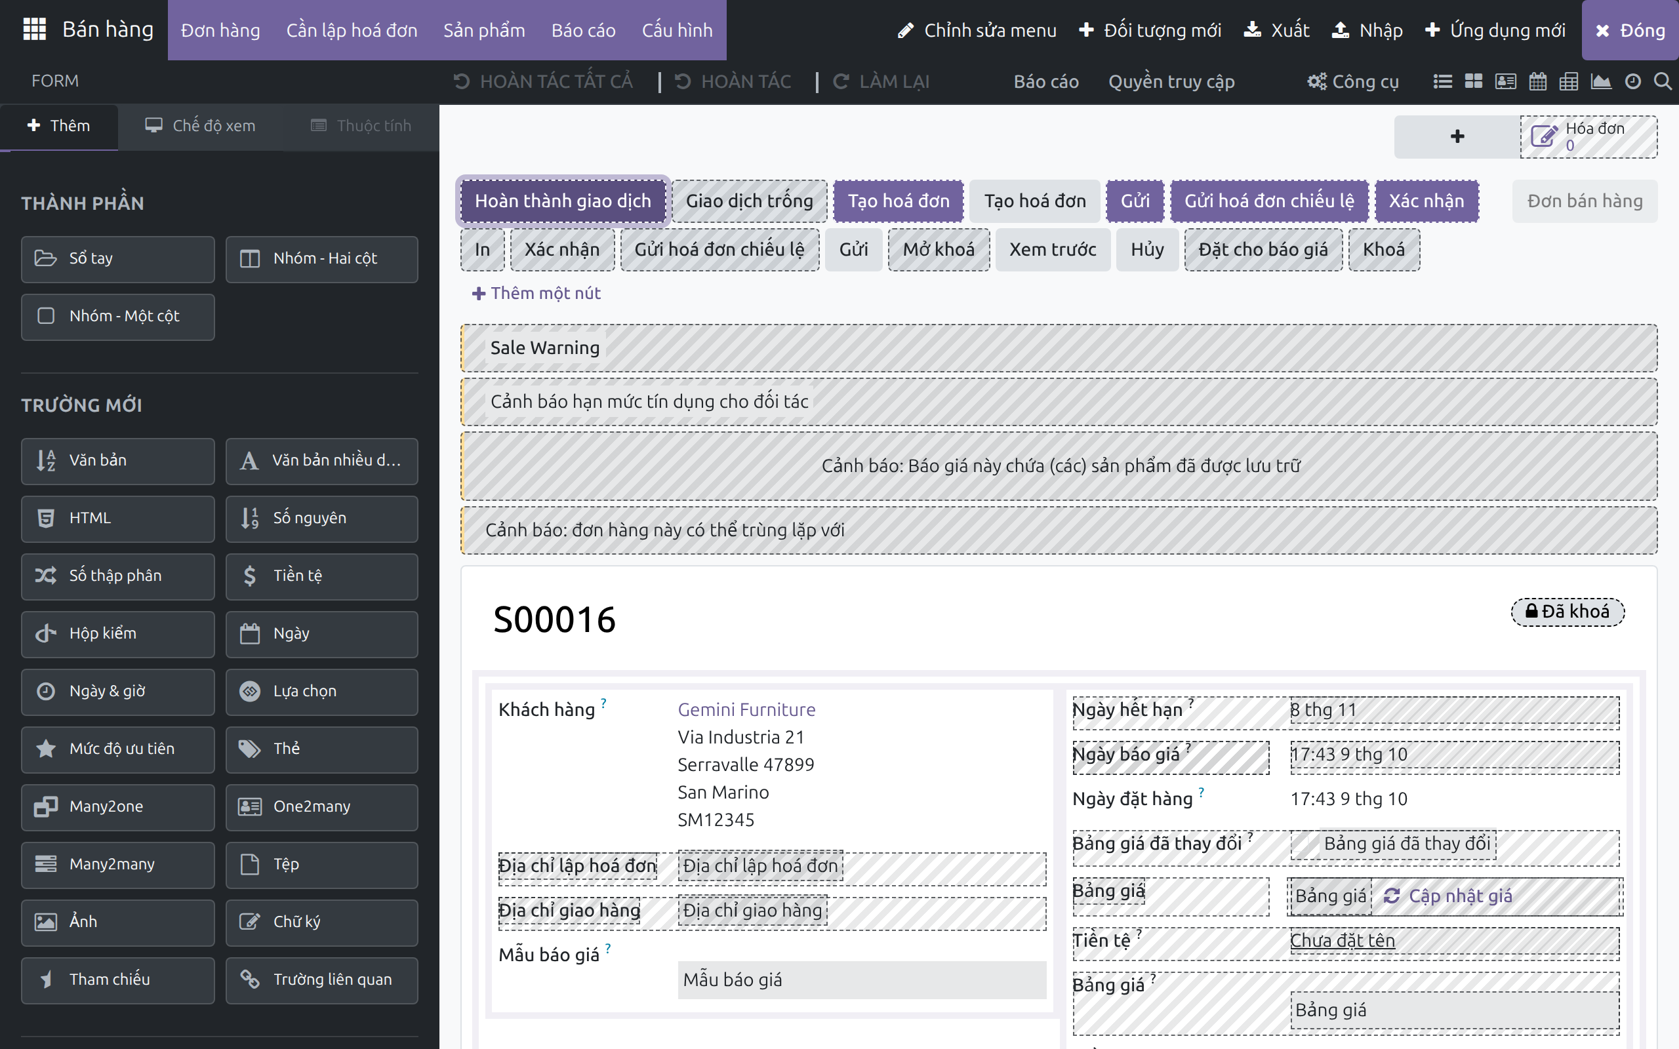The height and width of the screenshot is (1049, 1679).
Task: Select the Thêm sidebar tab
Action: [59, 126]
